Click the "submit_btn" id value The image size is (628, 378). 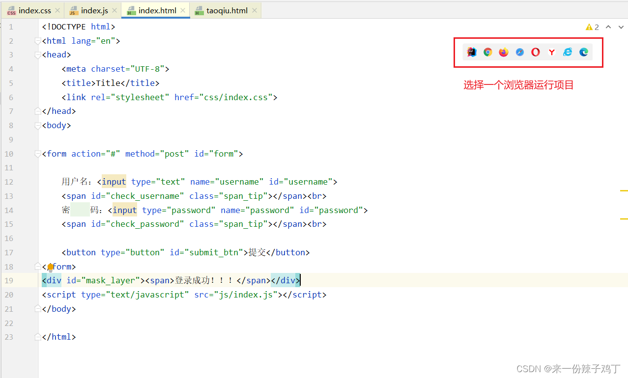click(x=216, y=252)
